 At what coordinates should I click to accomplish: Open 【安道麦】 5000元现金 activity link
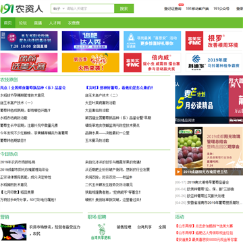(206, 240)
